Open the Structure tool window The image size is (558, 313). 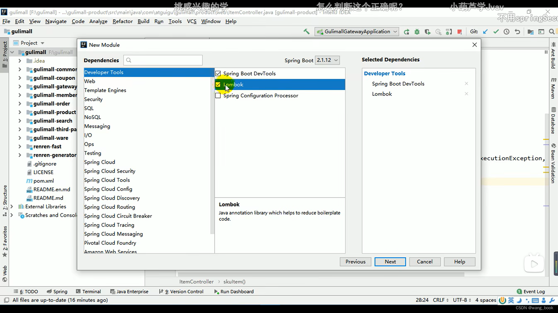pyautogui.click(x=5, y=201)
